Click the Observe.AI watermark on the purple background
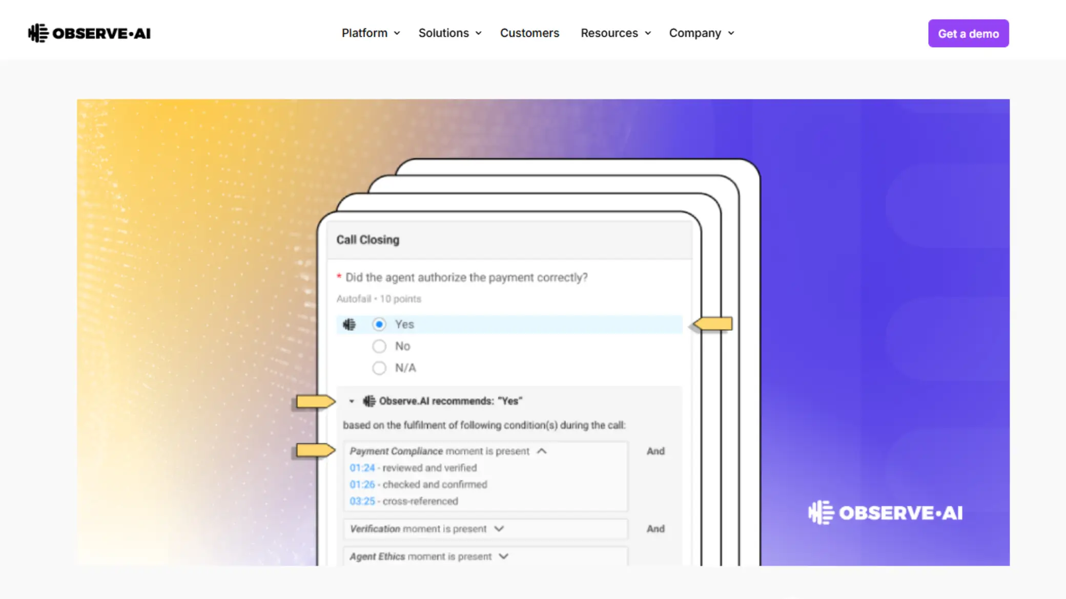The height and width of the screenshot is (599, 1066). tap(886, 512)
